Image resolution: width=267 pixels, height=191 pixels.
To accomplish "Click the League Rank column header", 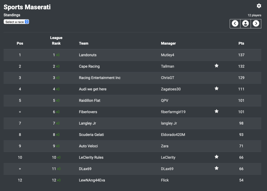I will pyautogui.click(x=56, y=40).
